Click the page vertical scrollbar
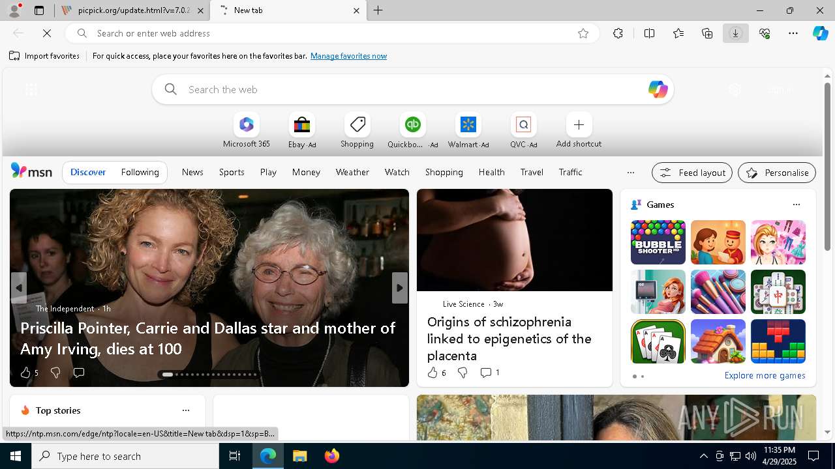This screenshot has width=835, height=469. point(827,166)
